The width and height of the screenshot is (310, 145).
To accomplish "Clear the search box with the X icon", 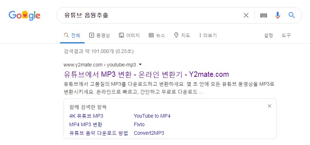I will point(246,15).
